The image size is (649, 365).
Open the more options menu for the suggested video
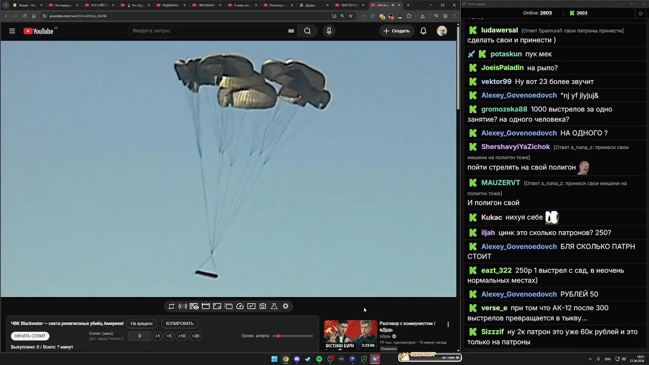pyautogui.click(x=448, y=324)
